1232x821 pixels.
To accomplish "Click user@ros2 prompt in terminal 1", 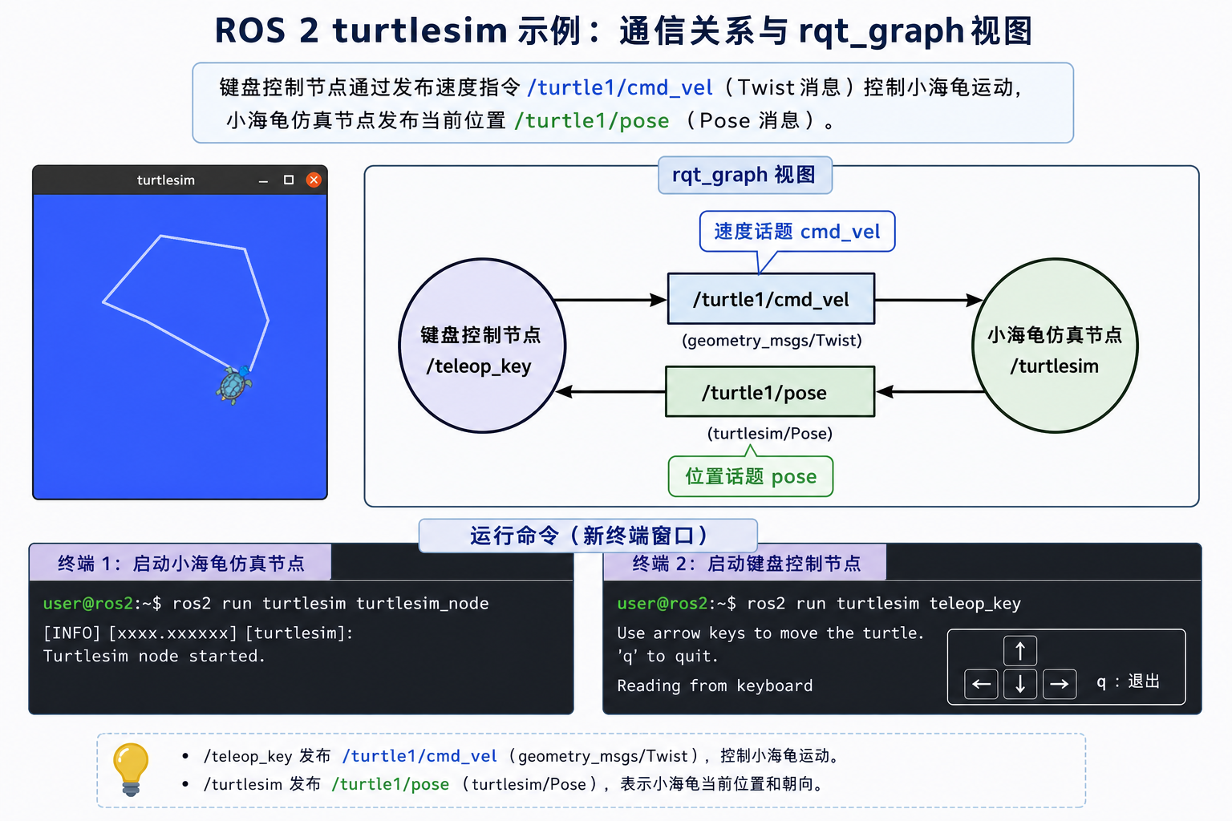I will tap(88, 603).
